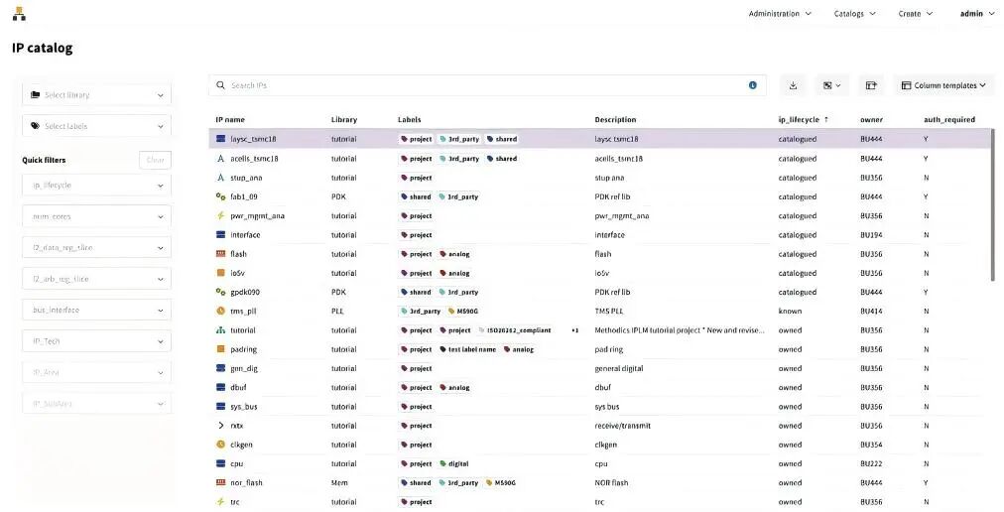Click the 'NOR flash' description cell
Screen dimensions: 1004x512
[611, 483]
